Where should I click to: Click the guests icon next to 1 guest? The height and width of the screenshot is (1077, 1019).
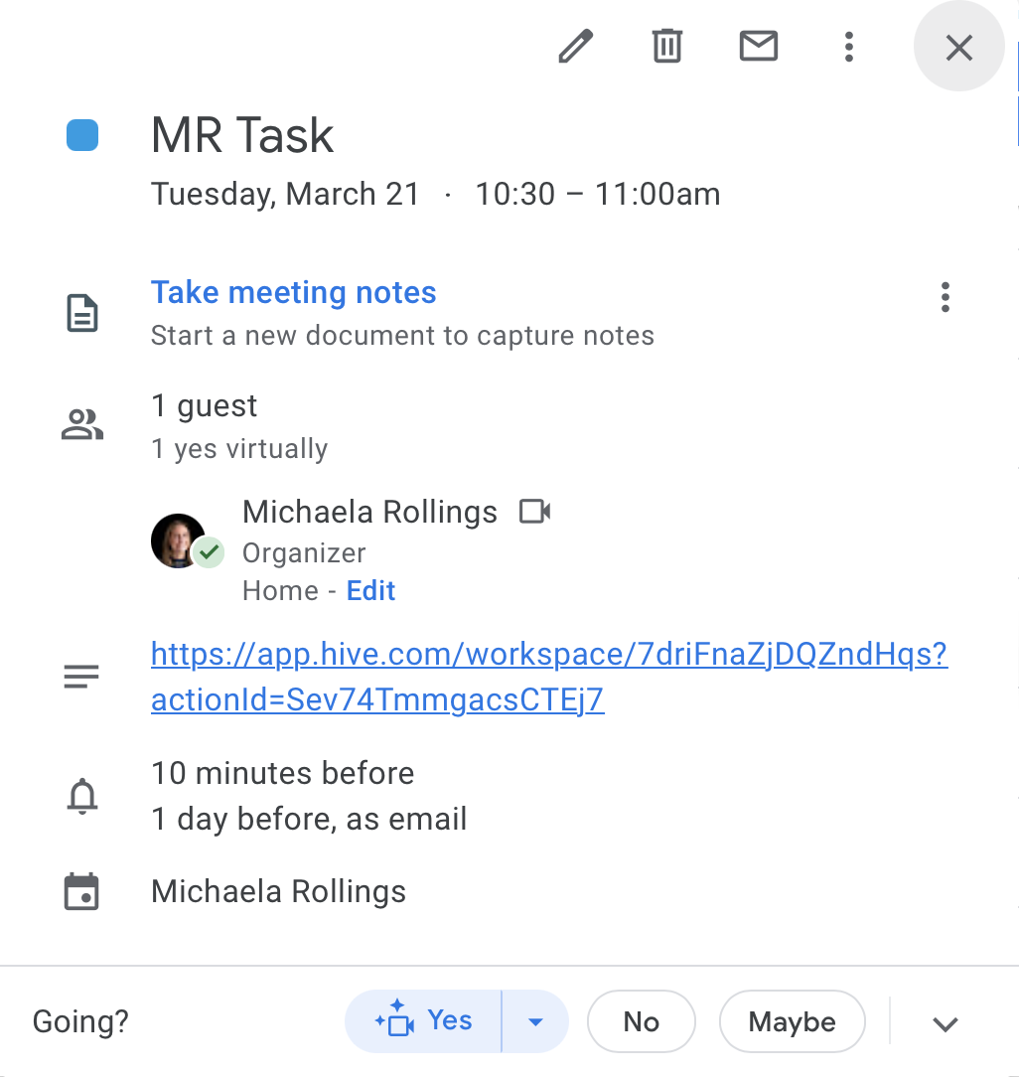pyautogui.click(x=82, y=423)
